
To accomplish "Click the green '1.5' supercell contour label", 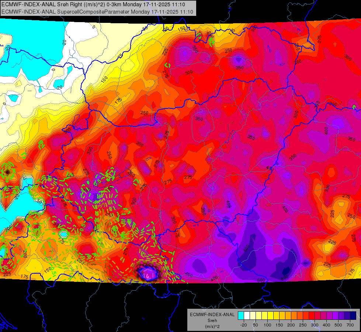I will [65, 251].
